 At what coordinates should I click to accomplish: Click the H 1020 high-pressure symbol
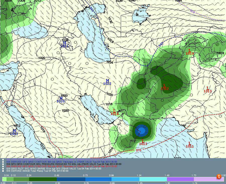61,100
